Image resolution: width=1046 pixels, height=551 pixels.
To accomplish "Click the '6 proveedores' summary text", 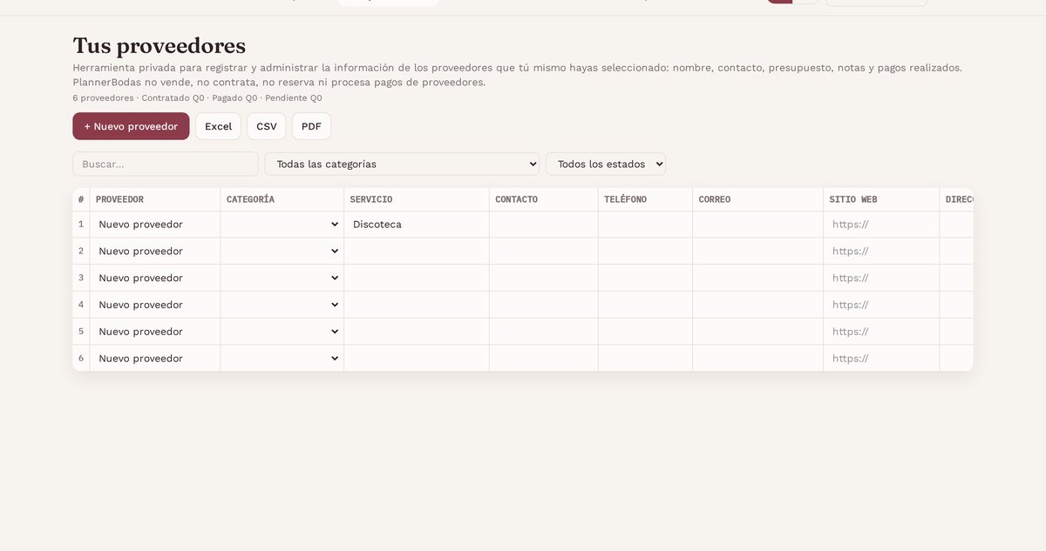I will tap(103, 98).
